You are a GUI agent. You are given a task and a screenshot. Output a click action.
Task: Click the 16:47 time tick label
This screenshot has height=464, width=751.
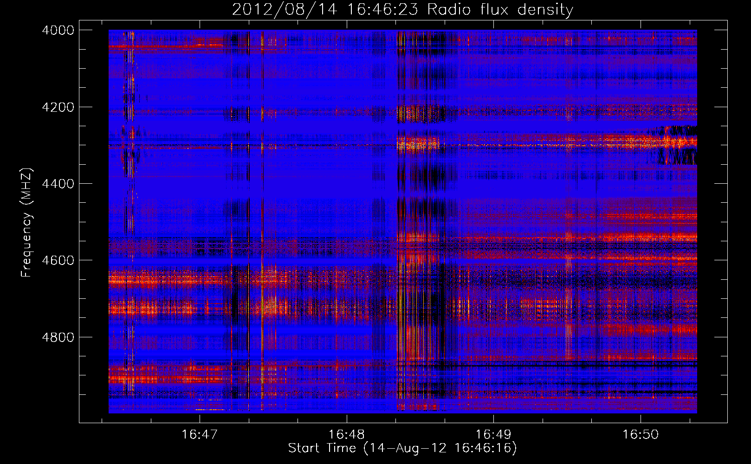click(200, 434)
